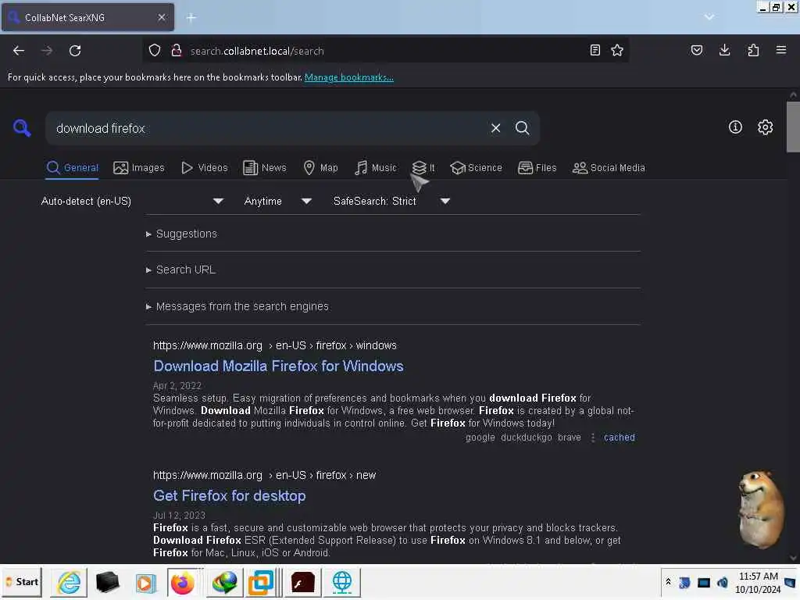Viewport: 800px width, 600px height.
Task: Switch to the Files category
Action: click(x=537, y=168)
